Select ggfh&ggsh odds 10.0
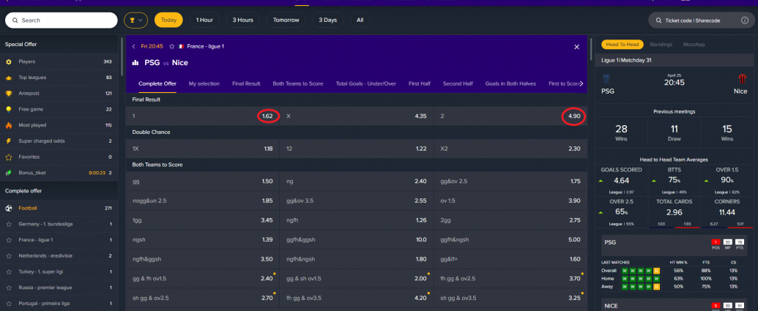The width and height of the screenshot is (758, 311). coord(357,239)
